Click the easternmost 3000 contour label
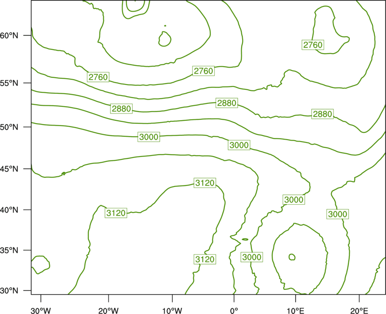The image size is (386, 314). tap(338, 214)
